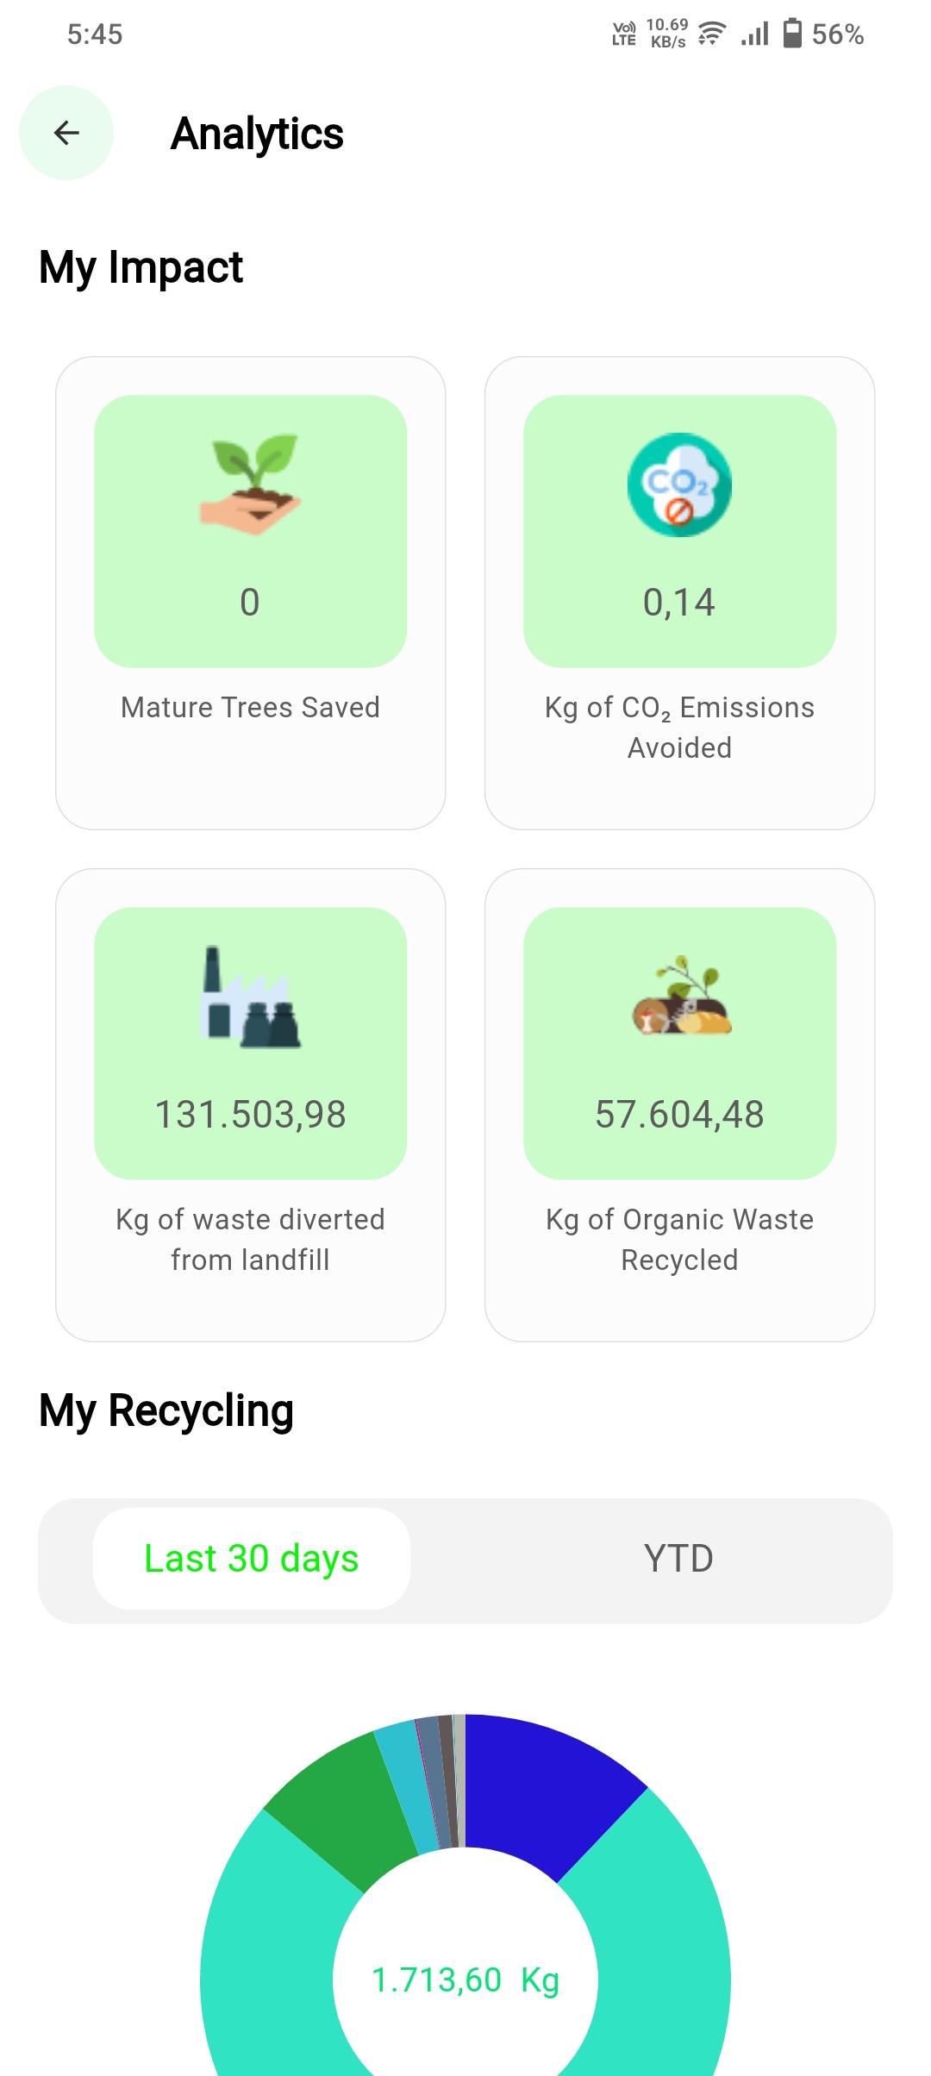
Task: Tap the cellular signal bars icon
Action: pos(754,34)
